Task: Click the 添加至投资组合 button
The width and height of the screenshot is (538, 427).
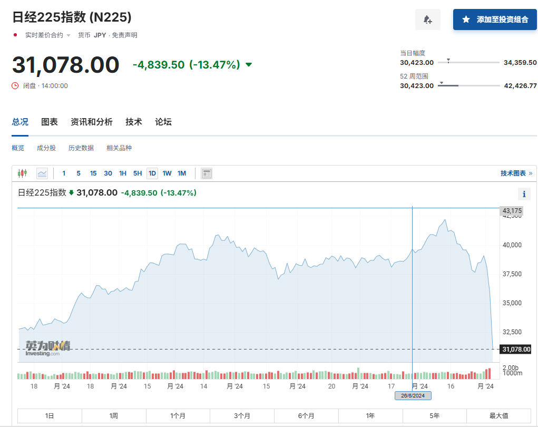Action: 494,19
